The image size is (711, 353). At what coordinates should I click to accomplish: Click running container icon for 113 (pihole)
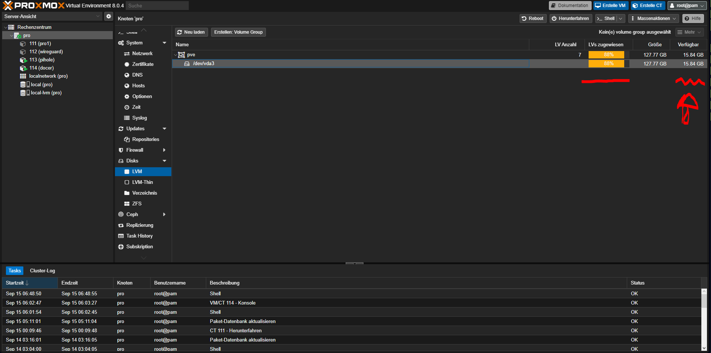tap(23, 60)
